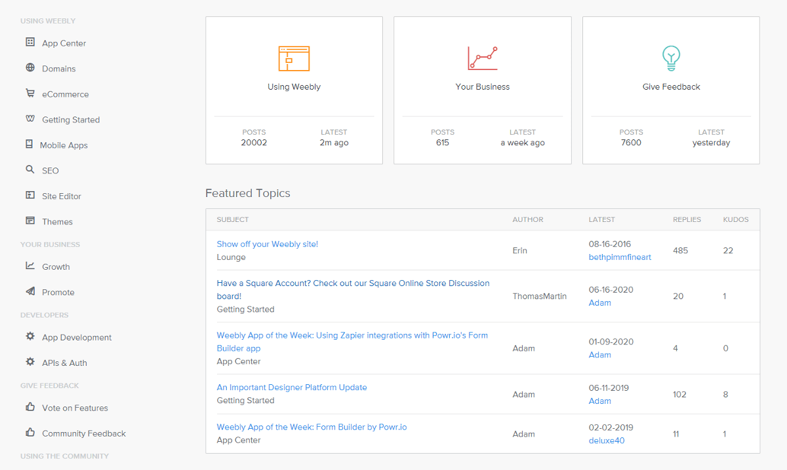The width and height of the screenshot is (787, 470).
Task: Click the orange Using Weebly editor icon
Action: tap(294, 58)
